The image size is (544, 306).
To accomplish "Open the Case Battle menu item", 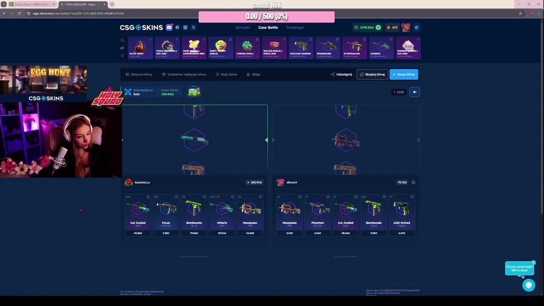I will pos(268,27).
